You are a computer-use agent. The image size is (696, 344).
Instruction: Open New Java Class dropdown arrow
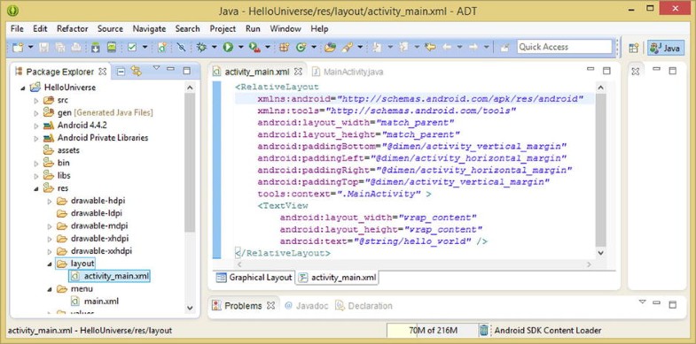click(x=314, y=47)
